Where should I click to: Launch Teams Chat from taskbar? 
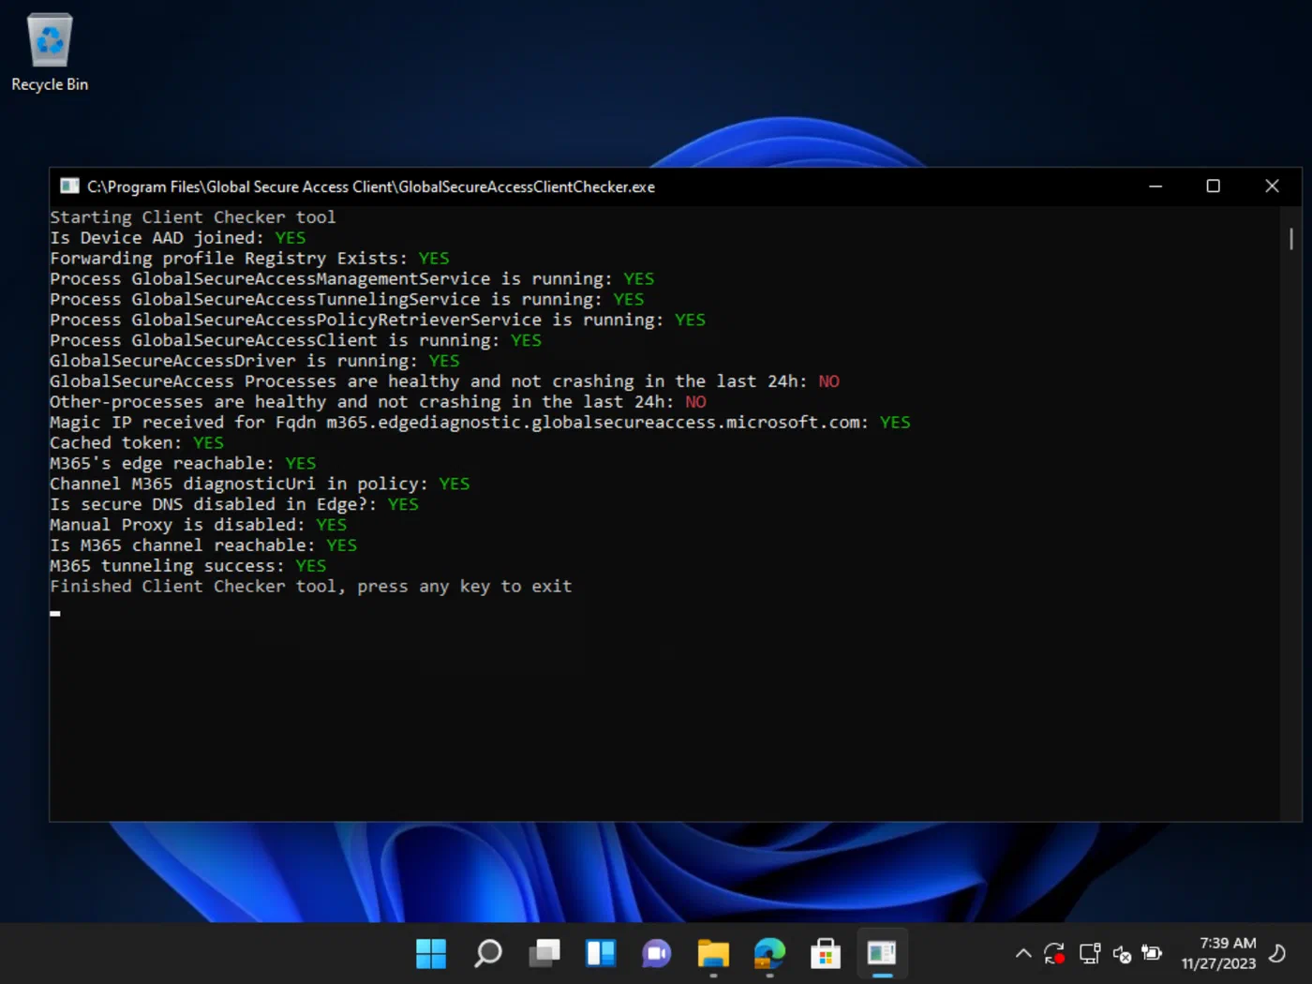point(657,954)
